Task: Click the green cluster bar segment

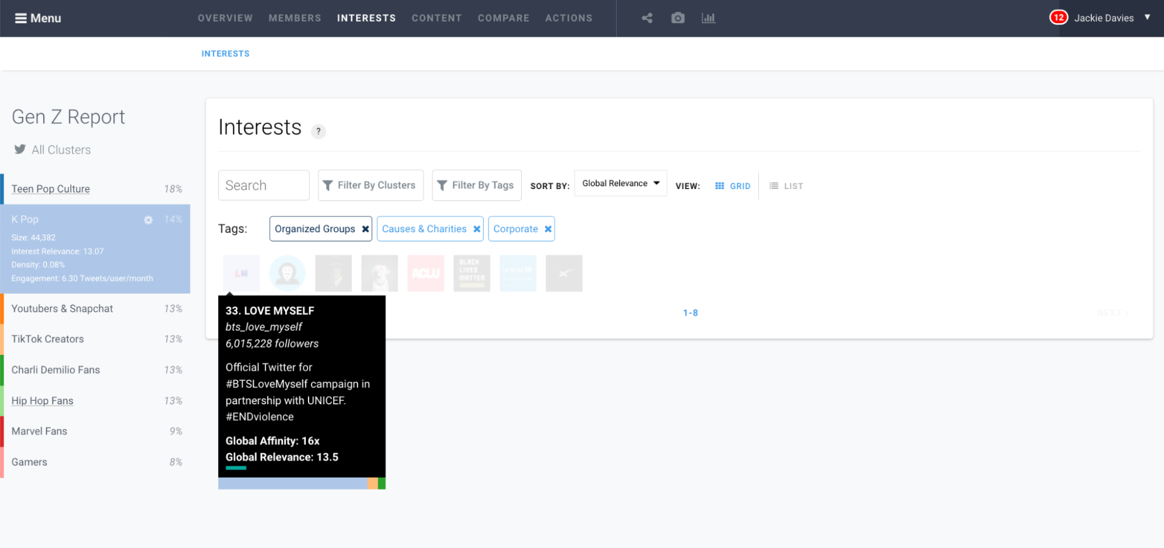Action: (x=382, y=483)
